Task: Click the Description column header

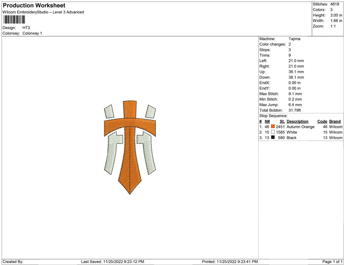Action: pyautogui.click(x=297, y=121)
